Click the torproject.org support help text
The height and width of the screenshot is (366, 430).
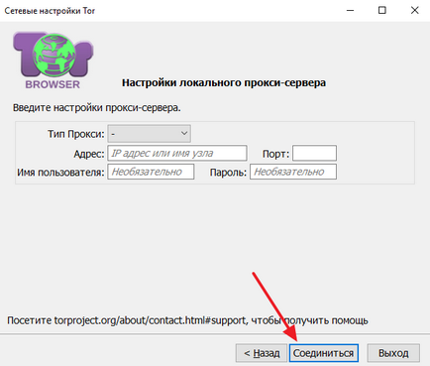[x=187, y=320]
